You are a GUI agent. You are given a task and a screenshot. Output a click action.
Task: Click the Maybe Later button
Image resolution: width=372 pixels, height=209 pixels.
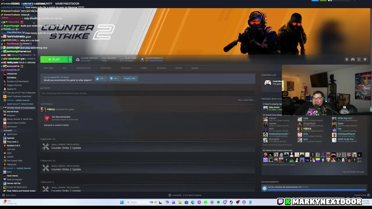130,78
